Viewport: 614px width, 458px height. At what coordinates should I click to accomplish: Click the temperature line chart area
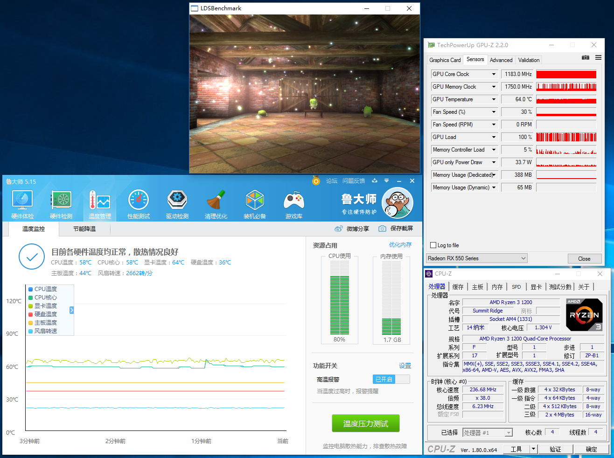(x=155, y=358)
